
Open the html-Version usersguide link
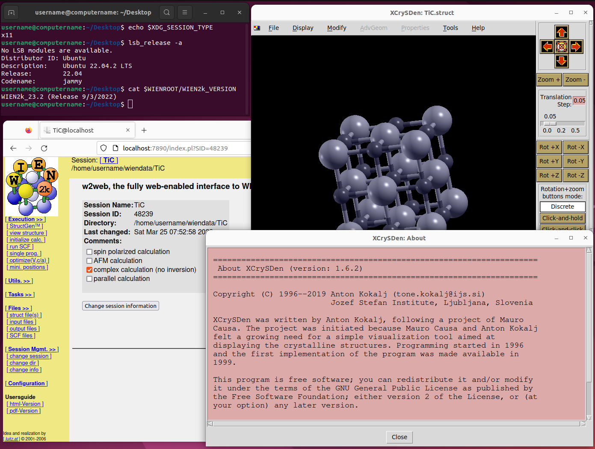(x=25, y=404)
